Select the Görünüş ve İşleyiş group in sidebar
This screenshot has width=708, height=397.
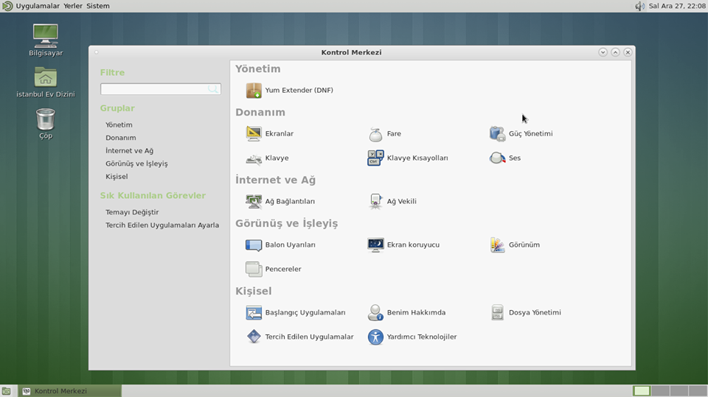[136, 164]
